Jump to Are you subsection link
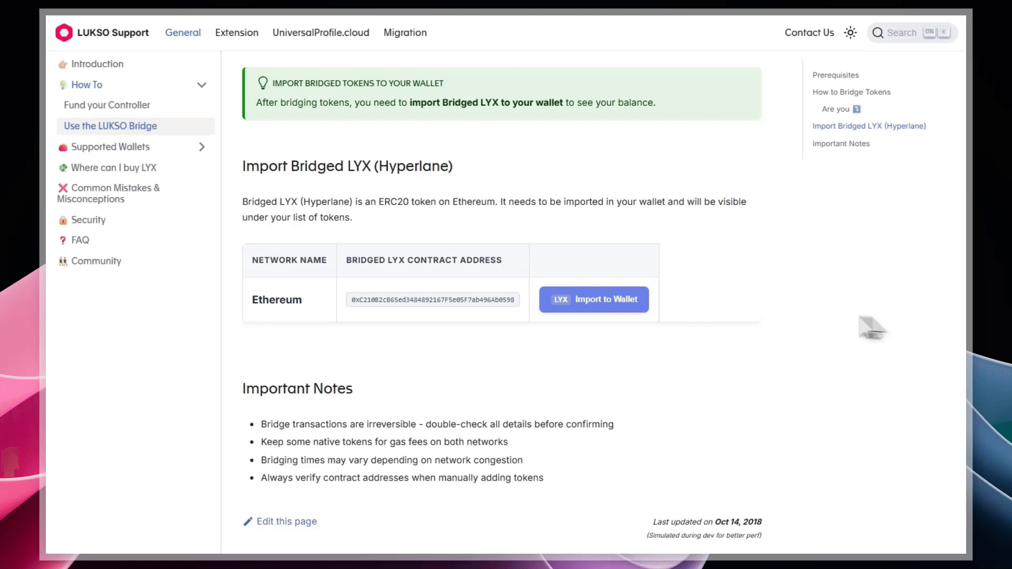This screenshot has height=569, width=1012. (x=841, y=109)
